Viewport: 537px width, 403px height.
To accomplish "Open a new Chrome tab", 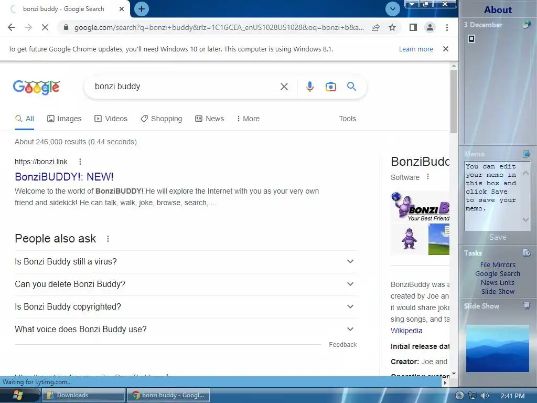I will tap(142, 9).
